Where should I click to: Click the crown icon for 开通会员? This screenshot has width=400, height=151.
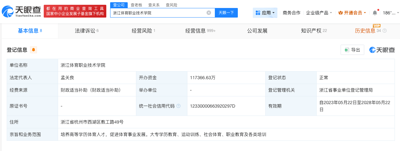(340, 13)
